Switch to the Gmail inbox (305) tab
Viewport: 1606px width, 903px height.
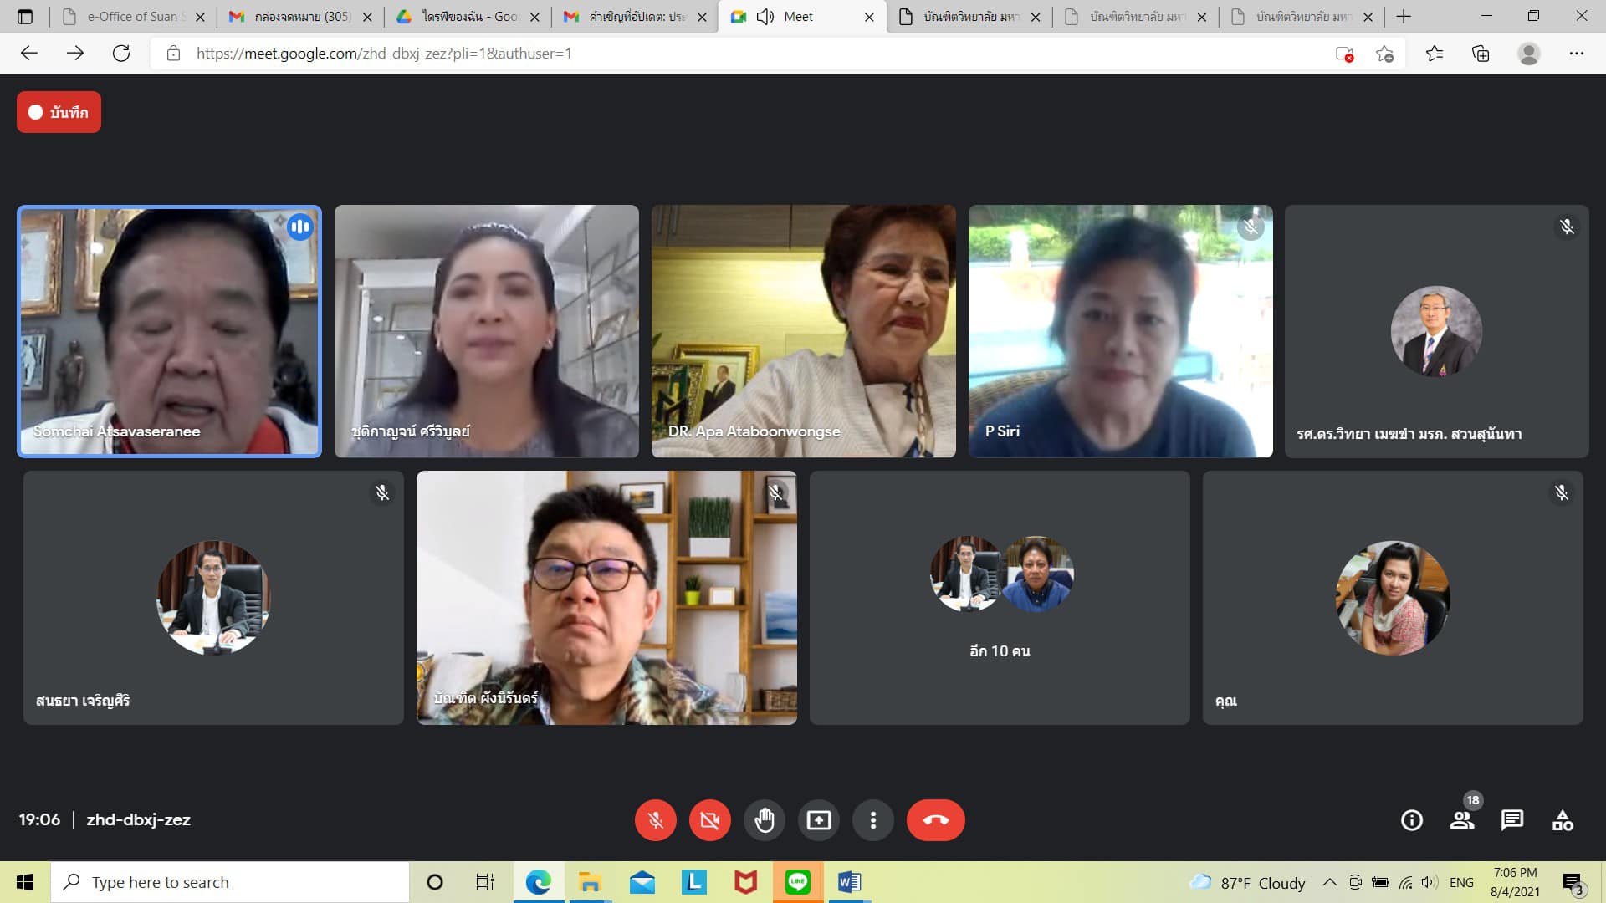(x=299, y=17)
